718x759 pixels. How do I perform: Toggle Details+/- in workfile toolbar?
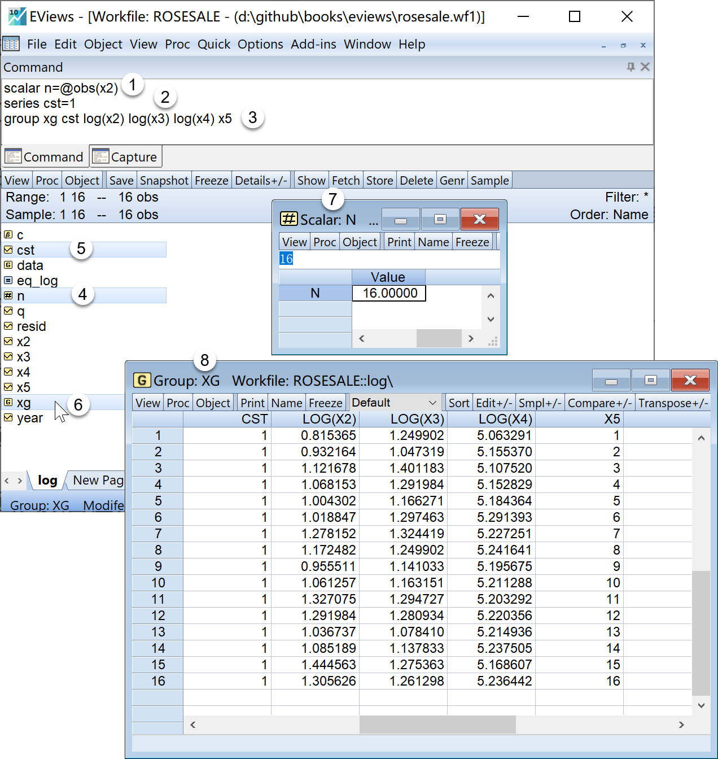click(x=261, y=181)
